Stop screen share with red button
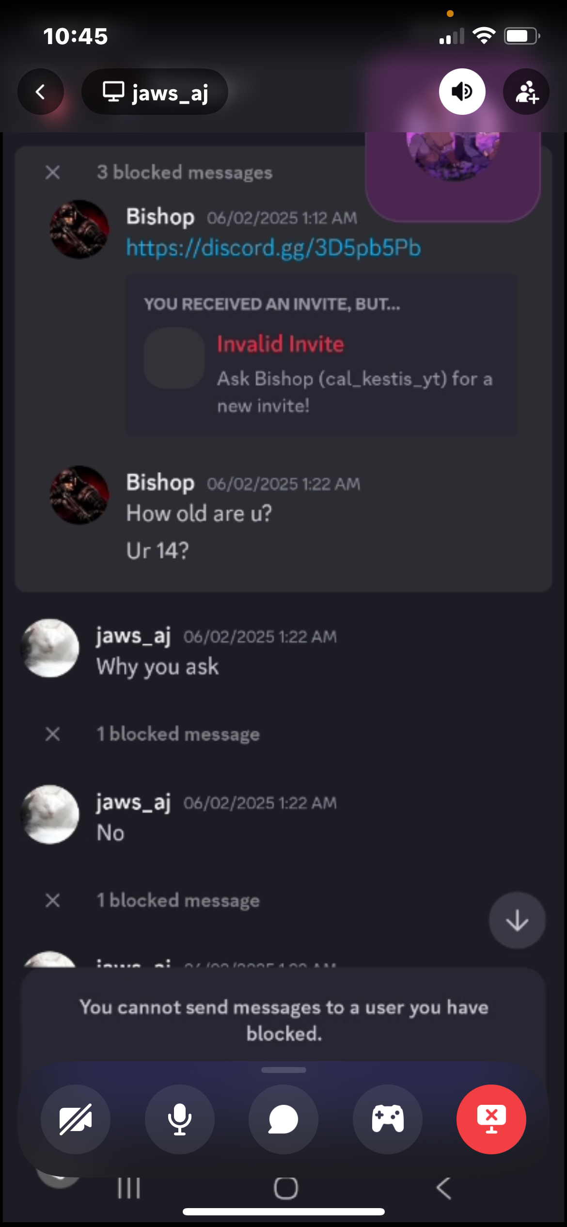567x1227 pixels. pyautogui.click(x=491, y=1119)
